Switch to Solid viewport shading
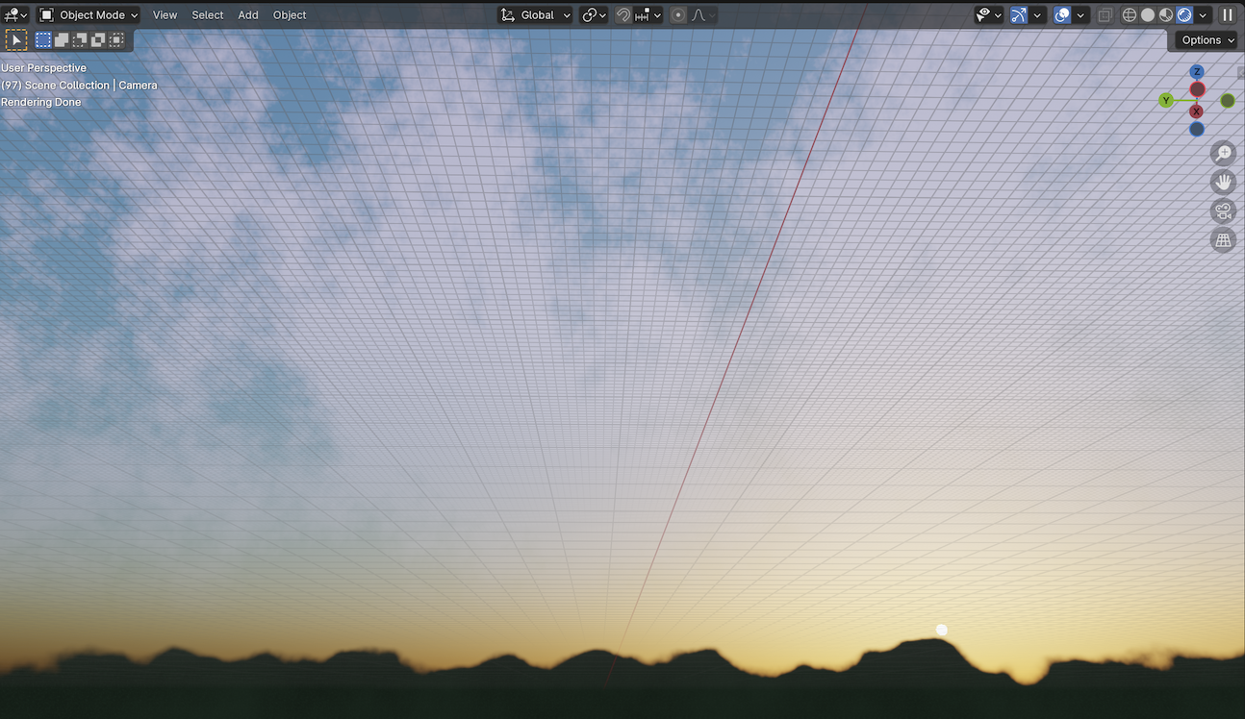1245x719 pixels. 1147,14
